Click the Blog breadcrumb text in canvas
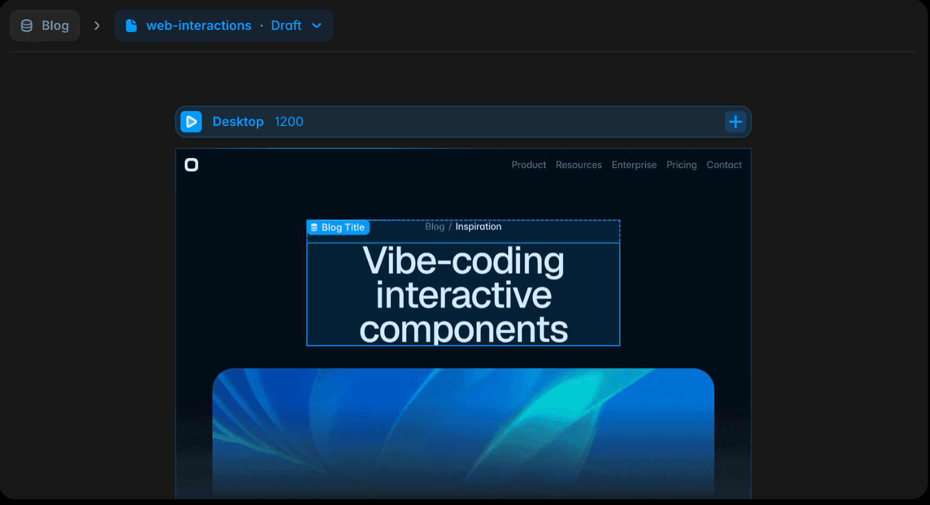Screen dimensions: 930x505 click(435, 226)
